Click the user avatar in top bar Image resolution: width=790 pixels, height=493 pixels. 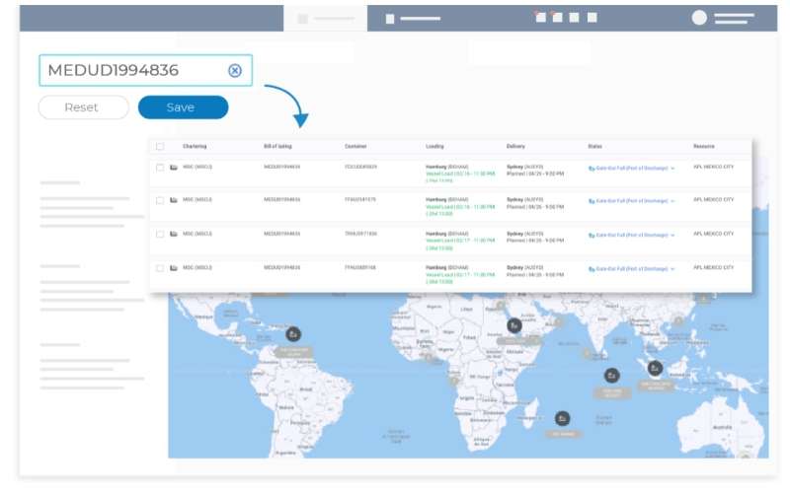point(699,18)
